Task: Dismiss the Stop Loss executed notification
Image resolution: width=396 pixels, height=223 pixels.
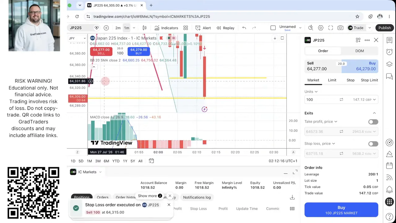Action: (x=169, y=205)
